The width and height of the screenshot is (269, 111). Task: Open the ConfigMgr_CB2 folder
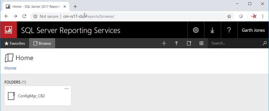(31, 96)
